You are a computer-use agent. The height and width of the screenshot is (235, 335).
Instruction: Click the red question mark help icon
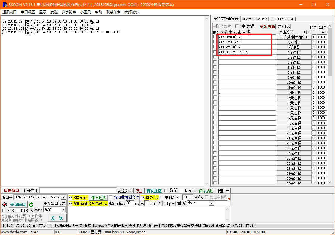tap(229, 198)
